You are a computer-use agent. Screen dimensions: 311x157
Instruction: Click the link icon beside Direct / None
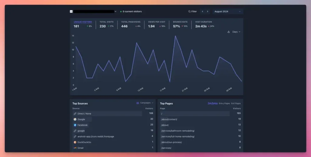click(x=75, y=114)
